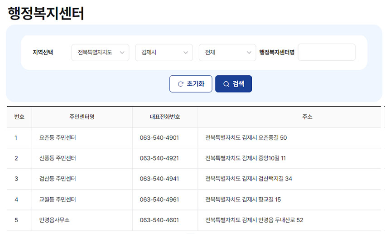This screenshot has width=385, height=234.
Task: Click the 번호 column header
Action: coord(19,117)
